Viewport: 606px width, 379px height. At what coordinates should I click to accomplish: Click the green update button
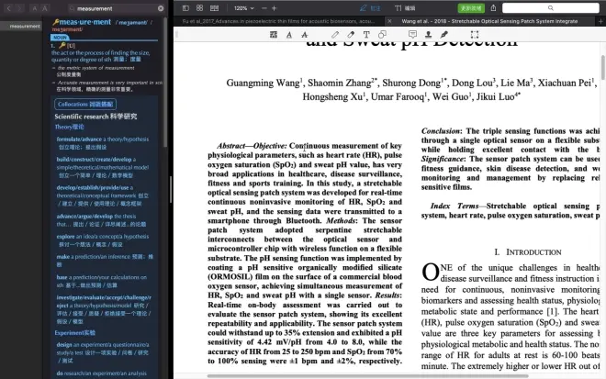[471, 8]
